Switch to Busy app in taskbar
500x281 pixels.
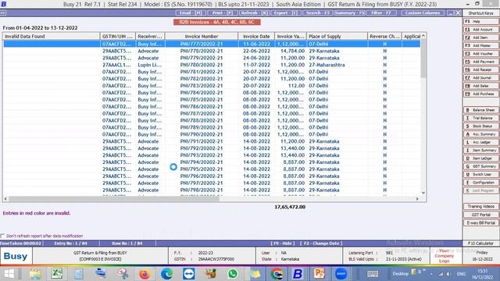(298, 274)
